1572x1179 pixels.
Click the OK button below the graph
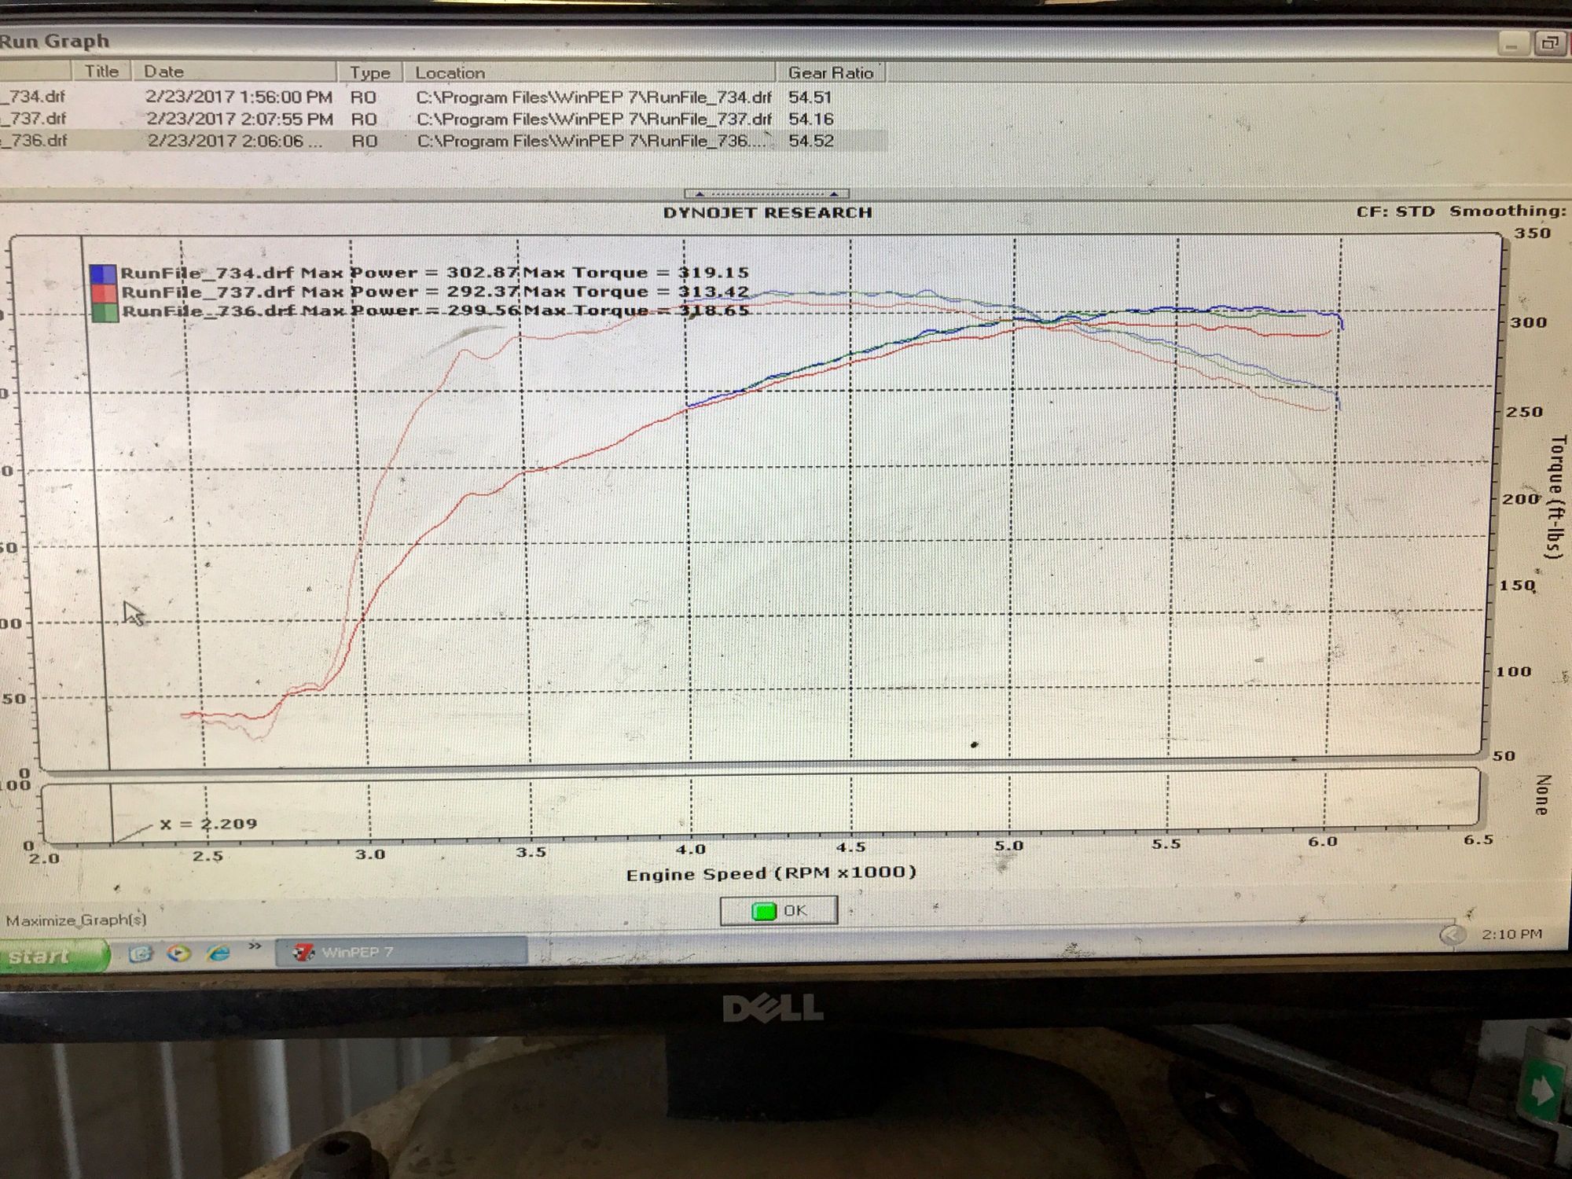click(780, 909)
